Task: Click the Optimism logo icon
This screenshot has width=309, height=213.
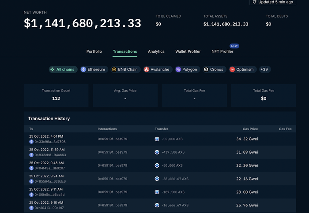Action: click(232, 70)
